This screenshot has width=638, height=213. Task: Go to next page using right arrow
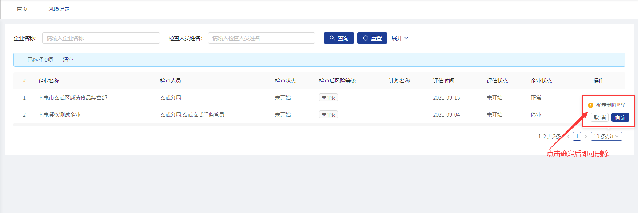[586, 137]
